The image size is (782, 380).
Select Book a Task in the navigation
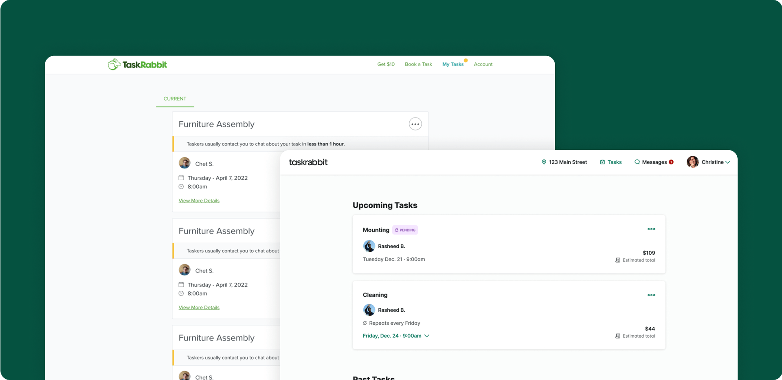tap(418, 64)
